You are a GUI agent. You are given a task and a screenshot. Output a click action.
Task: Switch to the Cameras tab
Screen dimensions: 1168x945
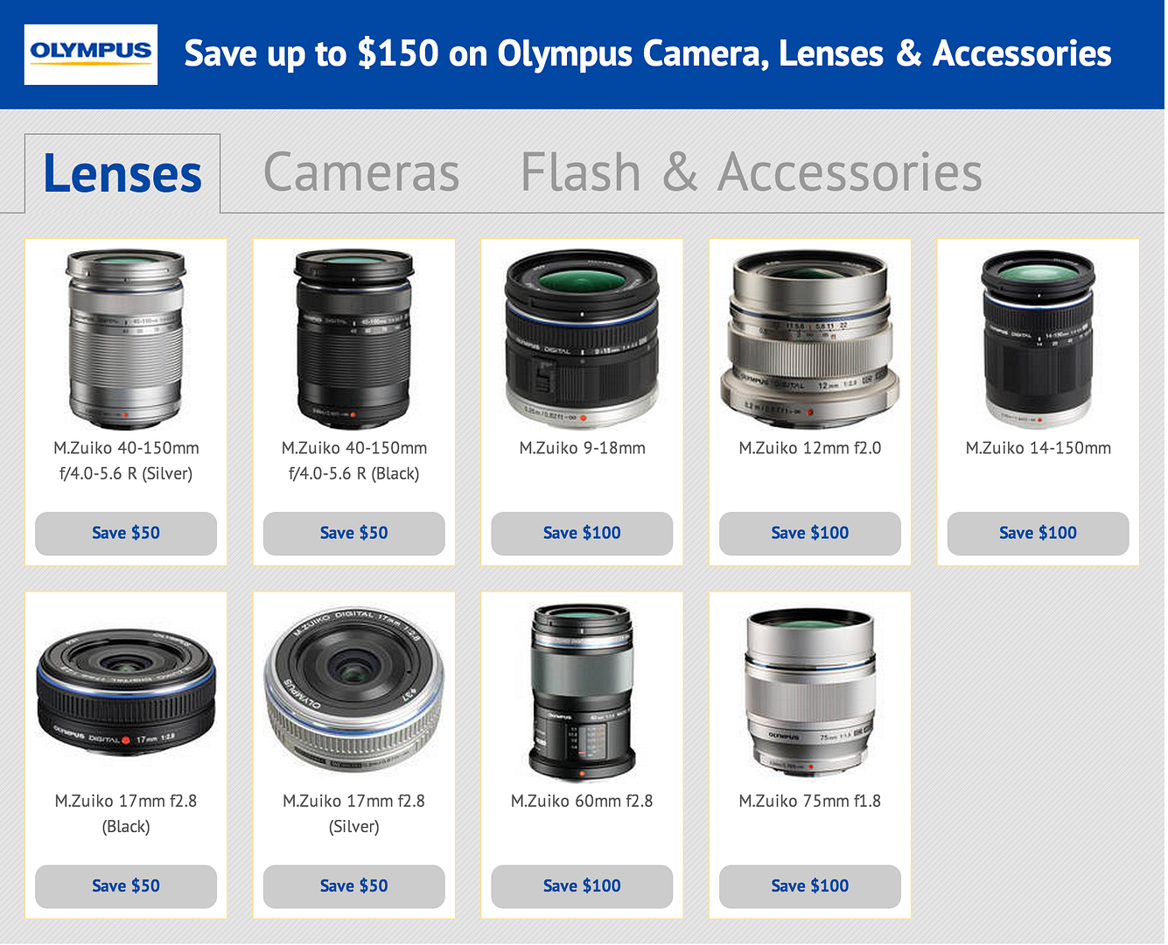pyautogui.click(x=361, y=172)
